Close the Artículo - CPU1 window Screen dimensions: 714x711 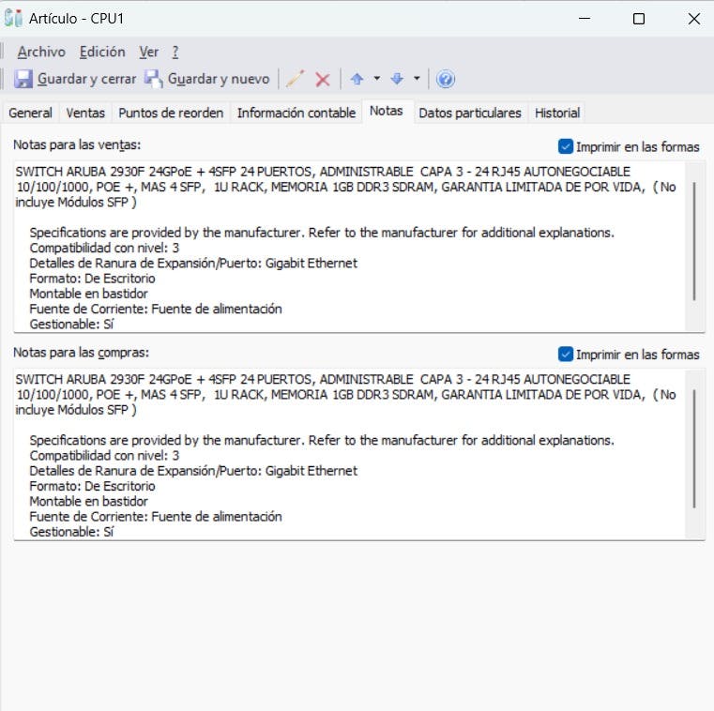coord(694,19)
